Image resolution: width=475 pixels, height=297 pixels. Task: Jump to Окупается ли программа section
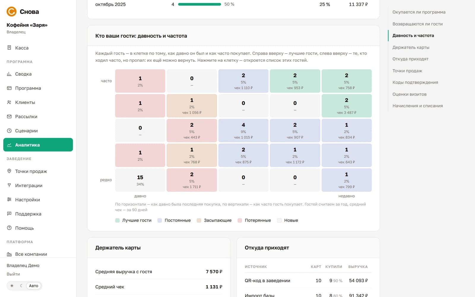pos(419,12)
